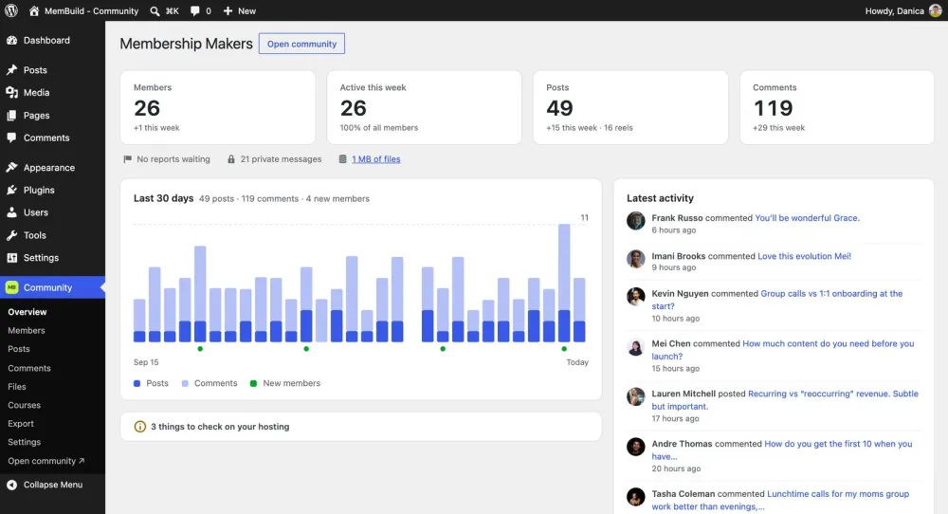
Task: Click the Tools wrench icon
Action: point(11,235)
